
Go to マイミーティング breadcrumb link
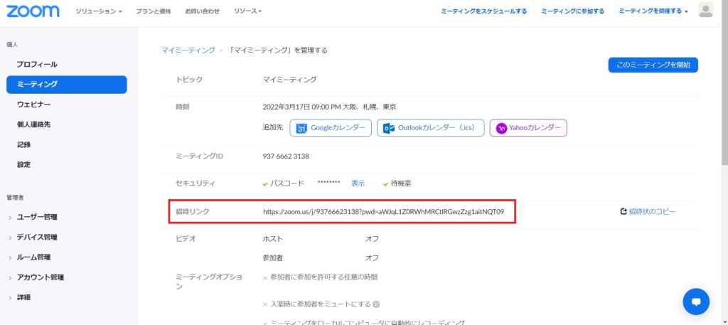pyautogui.click(x=188, y=50)
